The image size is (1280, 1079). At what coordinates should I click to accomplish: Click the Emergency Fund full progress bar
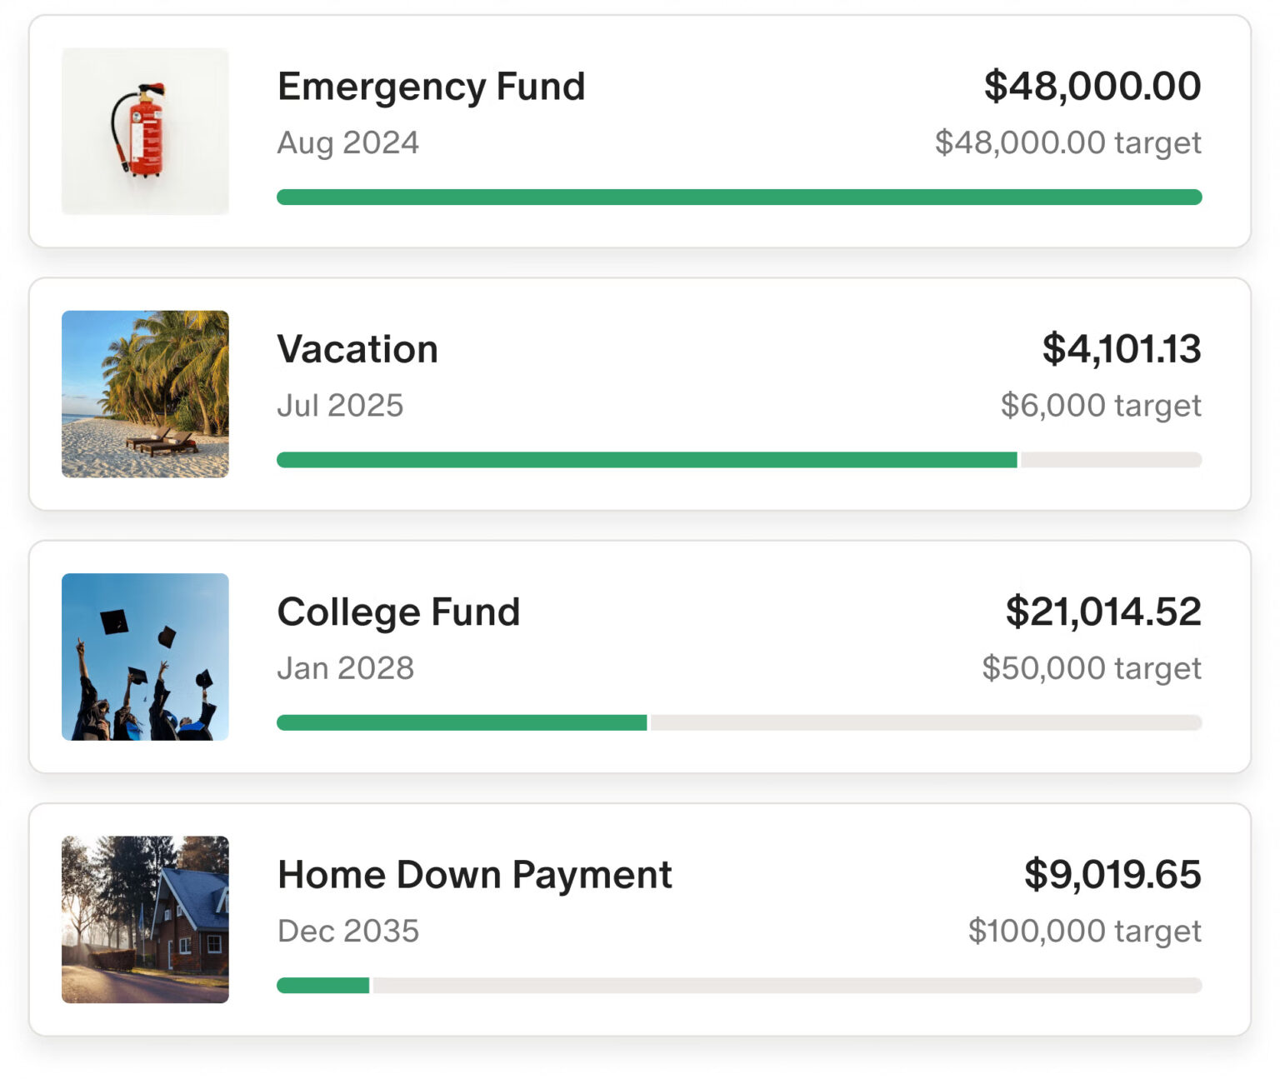tap(740, 197)
